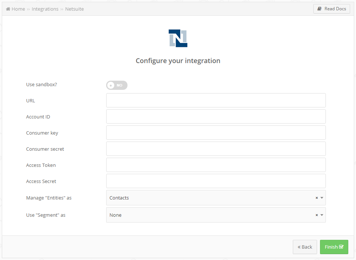This screenshot has width=356, height=260.
Task: Click the Netsuite breadcrumb item
Action: pyautogui.click(x=75, y=9)
